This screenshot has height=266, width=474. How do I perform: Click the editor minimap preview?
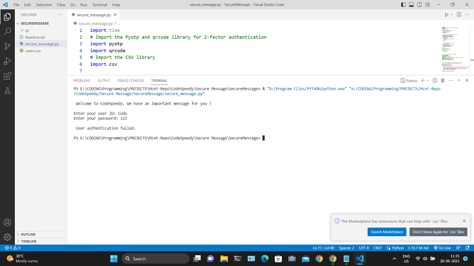(x=455, y=50)
